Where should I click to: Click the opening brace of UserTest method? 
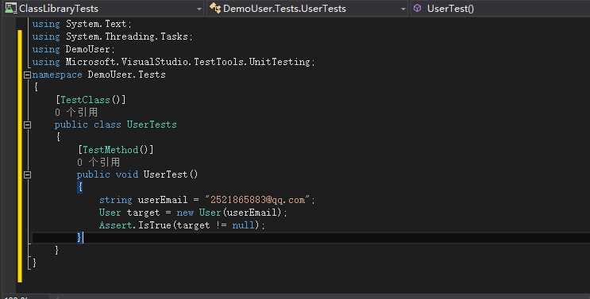pos(79,186)
